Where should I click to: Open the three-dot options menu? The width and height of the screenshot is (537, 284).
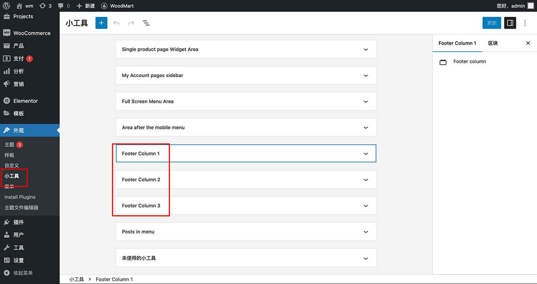(525, 23)
